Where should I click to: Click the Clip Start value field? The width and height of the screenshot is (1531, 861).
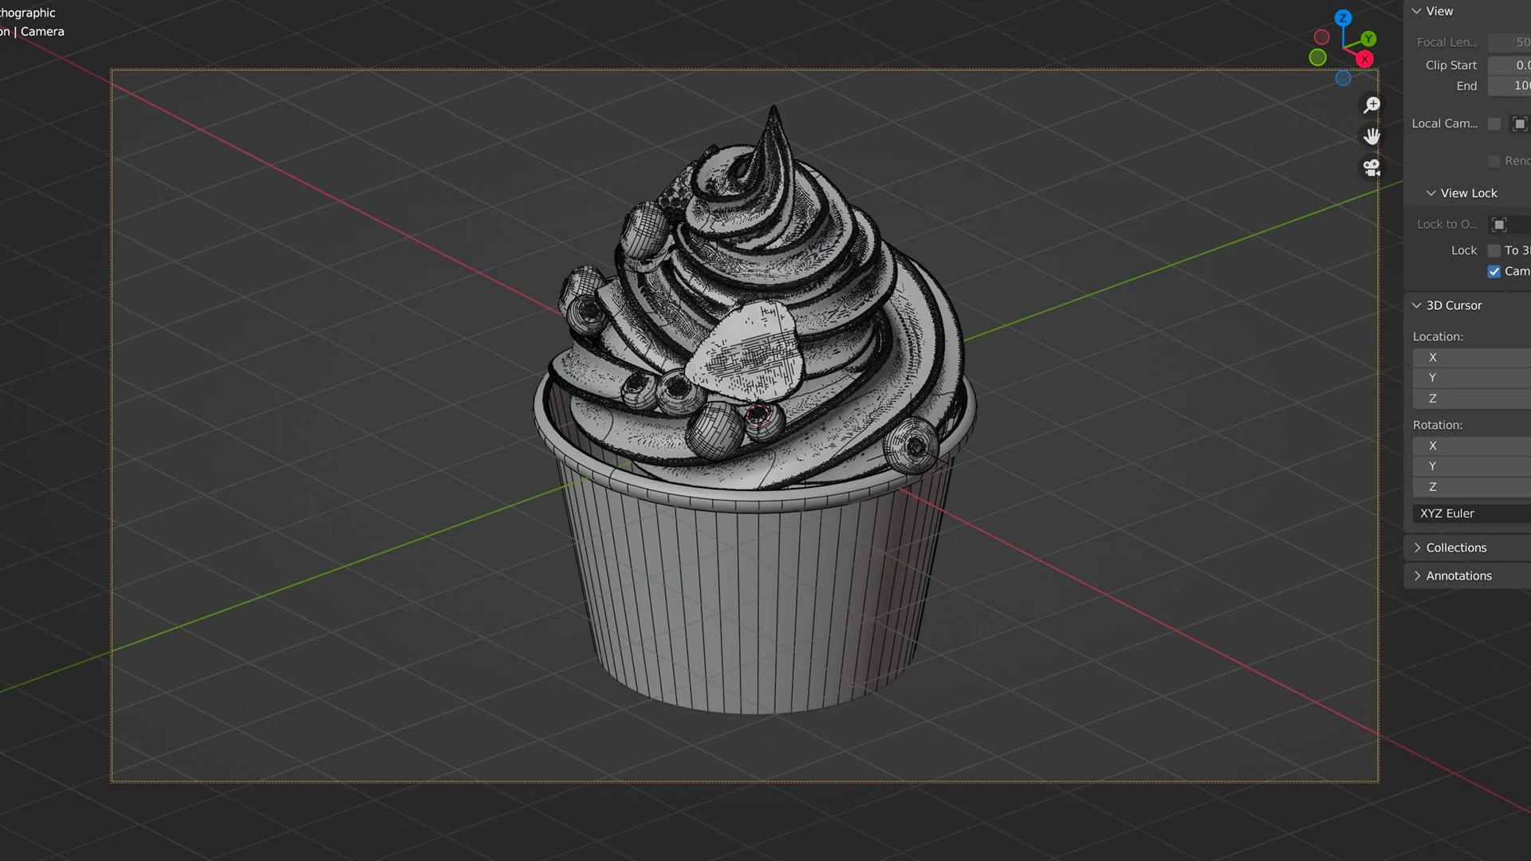pos(1509,65)
